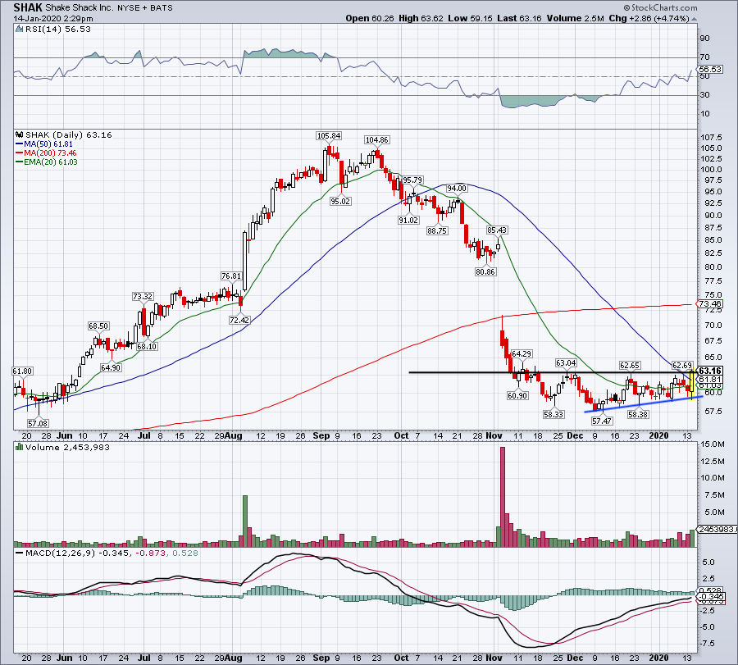Click the 58.38 price label
This screenshot has width=738, height=665.
coord(638,414)
